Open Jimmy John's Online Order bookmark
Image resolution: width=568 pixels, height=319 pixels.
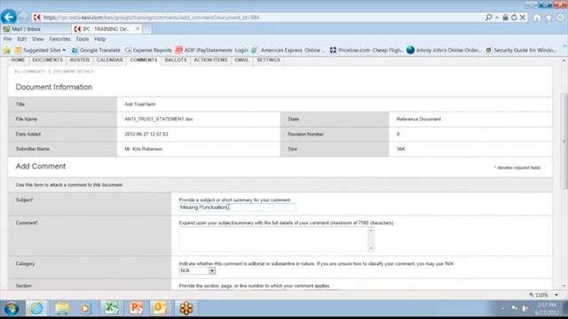pyautogui.click(x=444, y=51)
